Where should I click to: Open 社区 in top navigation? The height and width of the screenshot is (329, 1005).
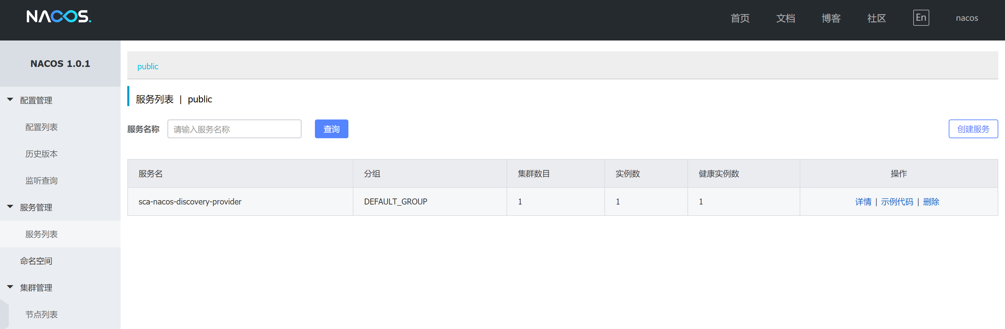pos(876,18)
